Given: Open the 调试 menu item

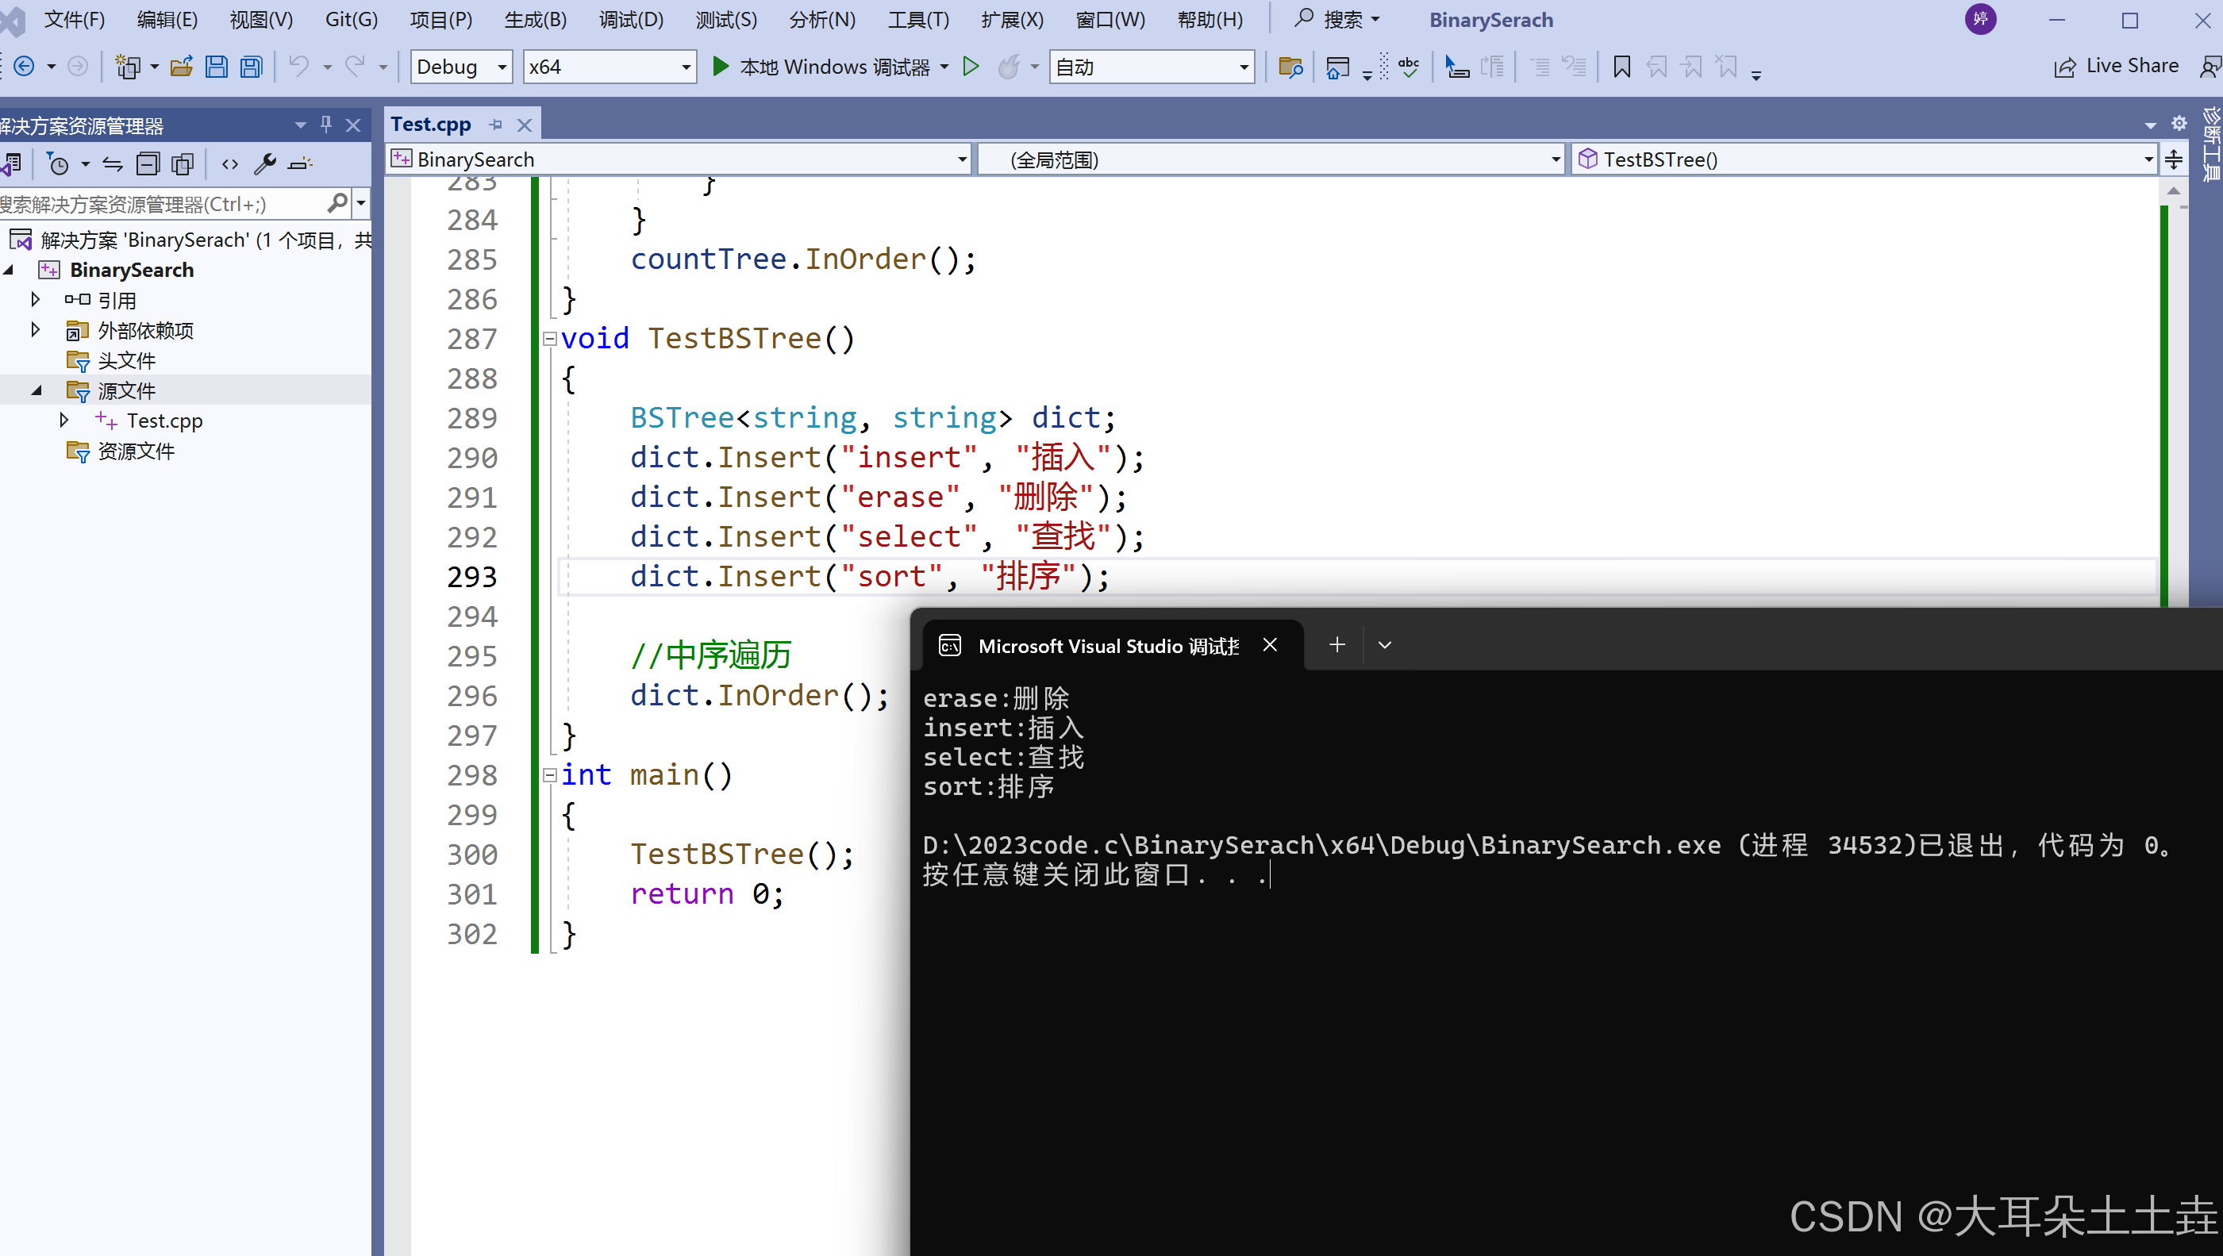Looking at the screenshot, I should (631, 18).
